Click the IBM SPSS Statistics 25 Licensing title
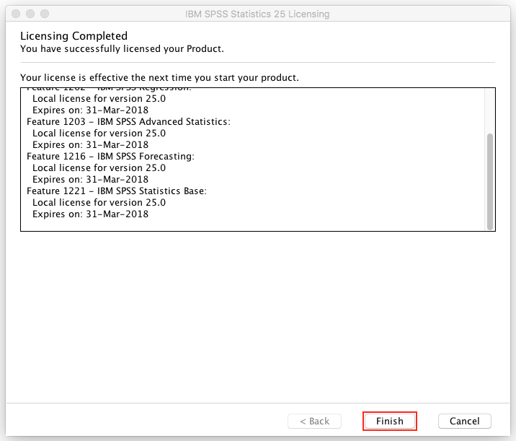Image resolution: width=516 pixels, height=441 pixels. [x=257, y=14]
